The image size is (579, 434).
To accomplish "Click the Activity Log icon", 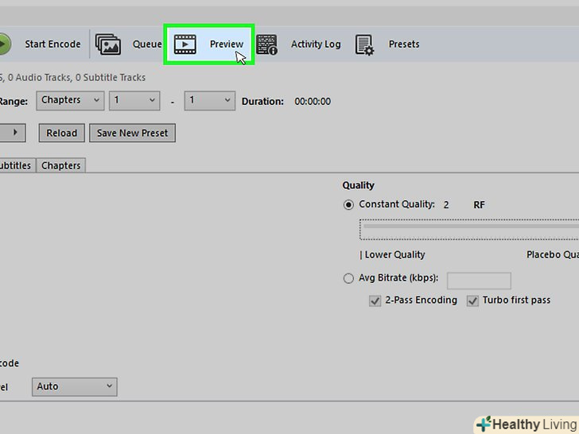I will (x=266, y=45).
